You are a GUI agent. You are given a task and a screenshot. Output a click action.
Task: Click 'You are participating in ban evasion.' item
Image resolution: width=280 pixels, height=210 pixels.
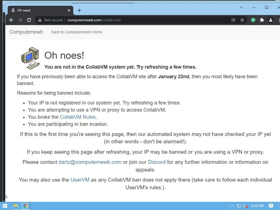coord(68,124)
